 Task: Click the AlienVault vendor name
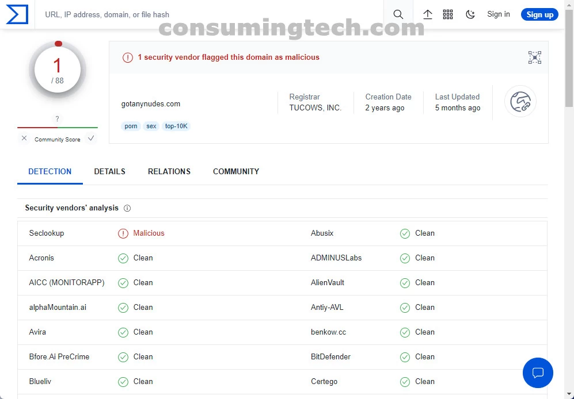coord(327,282)
